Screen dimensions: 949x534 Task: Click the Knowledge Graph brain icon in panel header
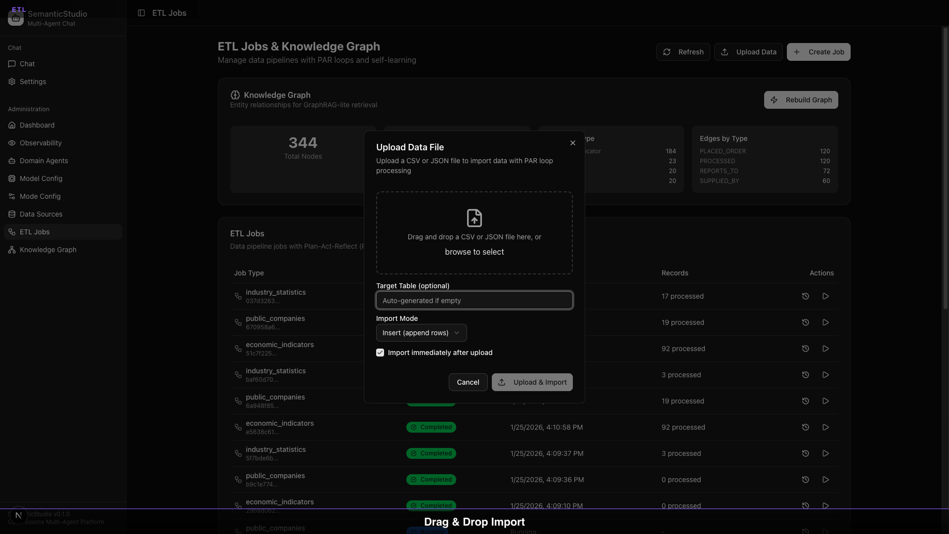[235, 95]
